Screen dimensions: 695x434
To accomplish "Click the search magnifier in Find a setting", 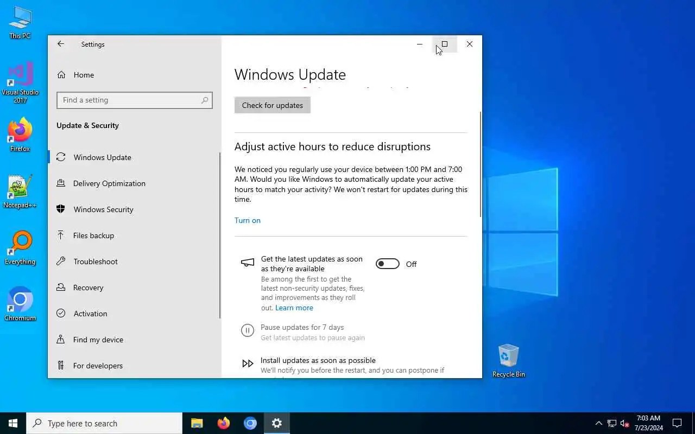I will [x=205, y=100].
